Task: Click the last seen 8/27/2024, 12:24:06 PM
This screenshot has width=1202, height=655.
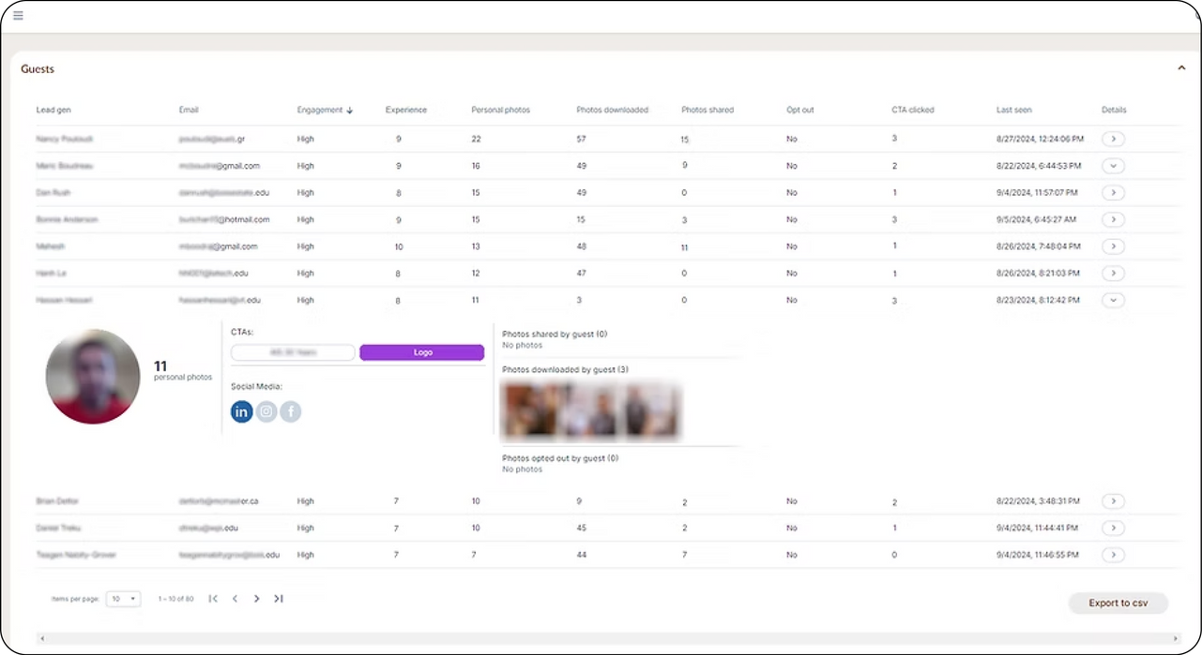Action: coord(1040,139)
